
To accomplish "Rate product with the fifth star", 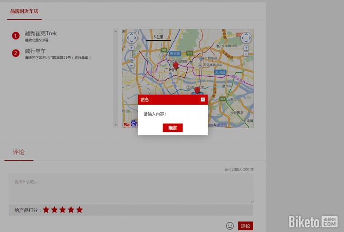I will [x=79, y=210].
